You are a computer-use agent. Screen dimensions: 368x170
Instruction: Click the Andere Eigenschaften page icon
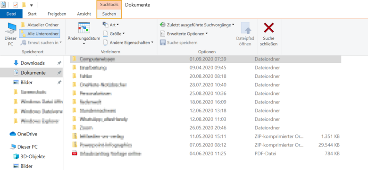point(105,42)
